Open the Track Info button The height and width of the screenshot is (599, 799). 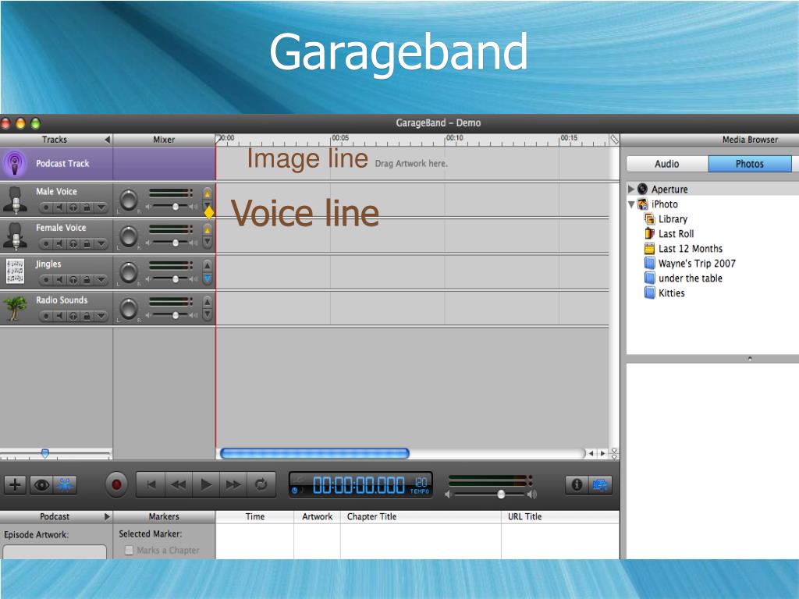(x=577, y=484)
